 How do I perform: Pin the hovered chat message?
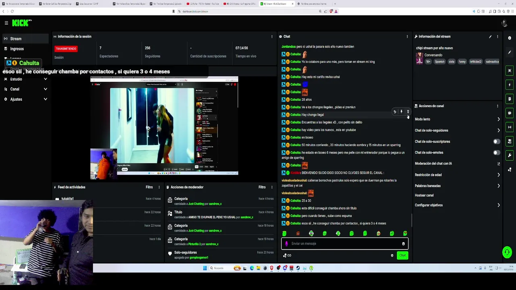(401, 112)
